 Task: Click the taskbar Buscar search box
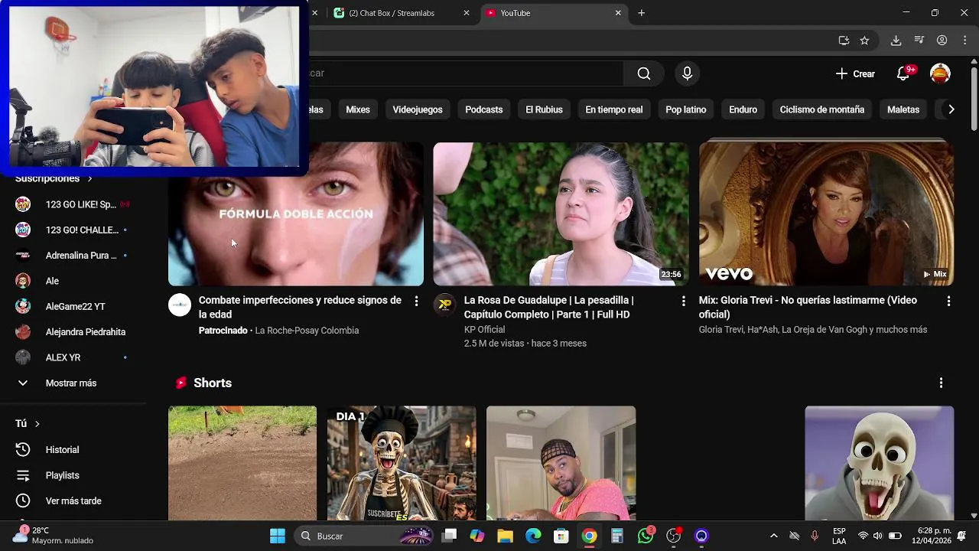[x=364, y=536]
